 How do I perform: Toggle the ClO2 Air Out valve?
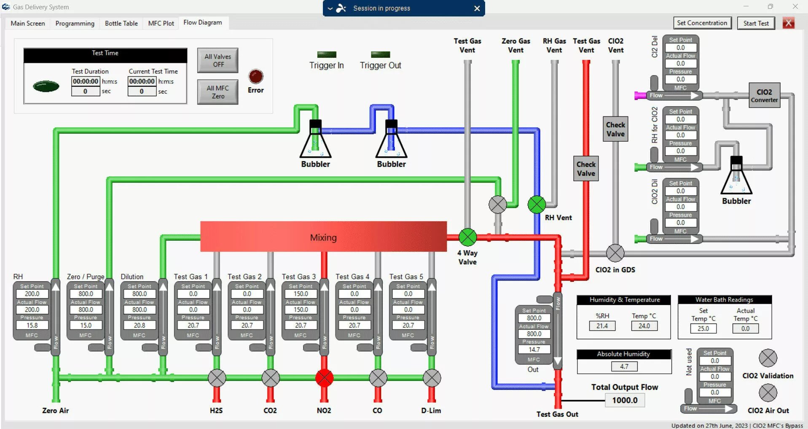coord(768,393)
